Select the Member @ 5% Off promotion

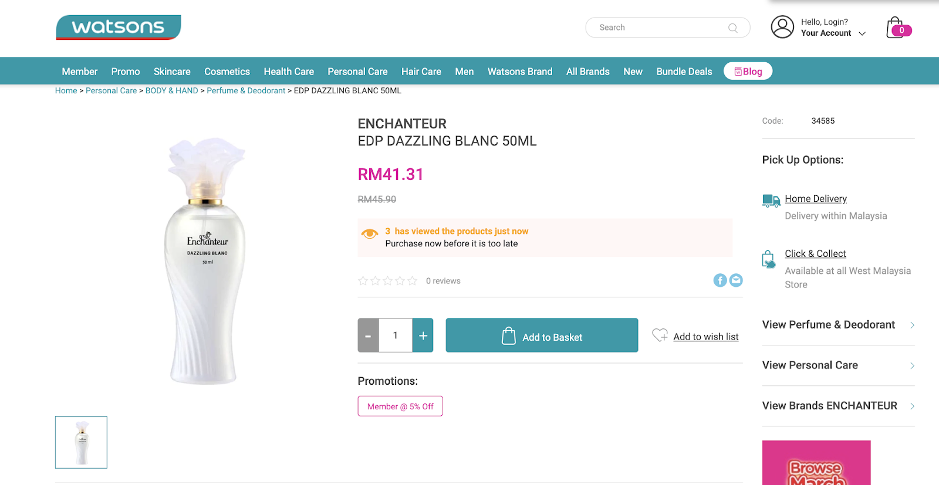click(400, 406)
